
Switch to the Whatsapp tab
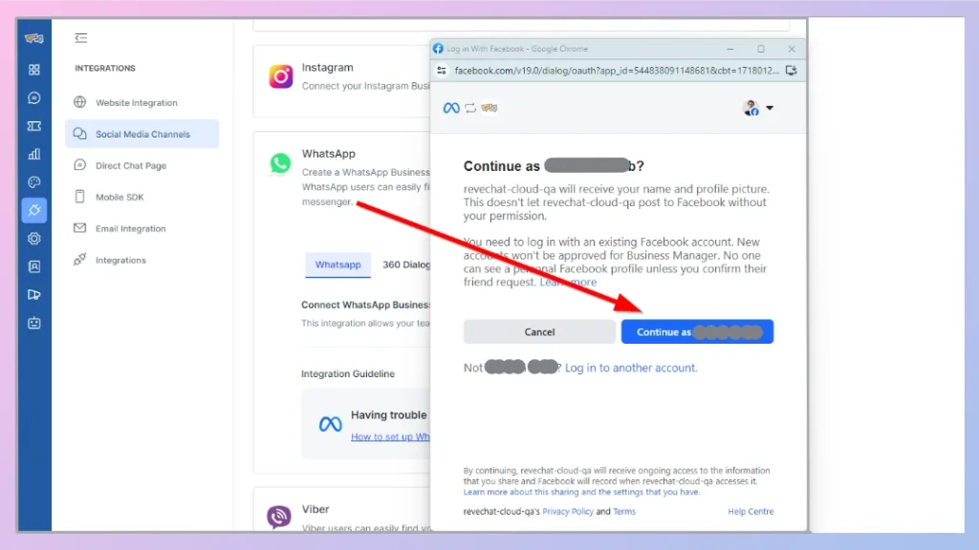click(337, 264)
